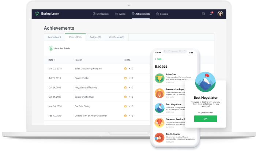Screen dimensions: 256x151
Task: Tap the Top Performer thumbs-up badge icon
Action: 159,137
